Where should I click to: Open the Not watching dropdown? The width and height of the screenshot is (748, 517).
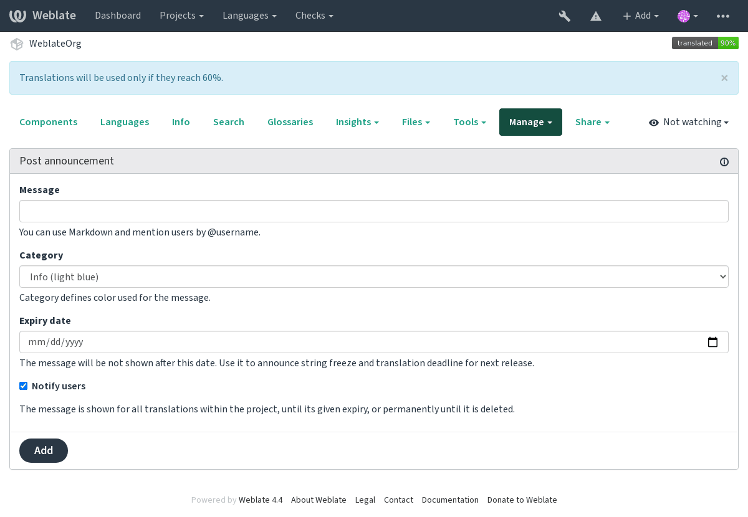689,122
